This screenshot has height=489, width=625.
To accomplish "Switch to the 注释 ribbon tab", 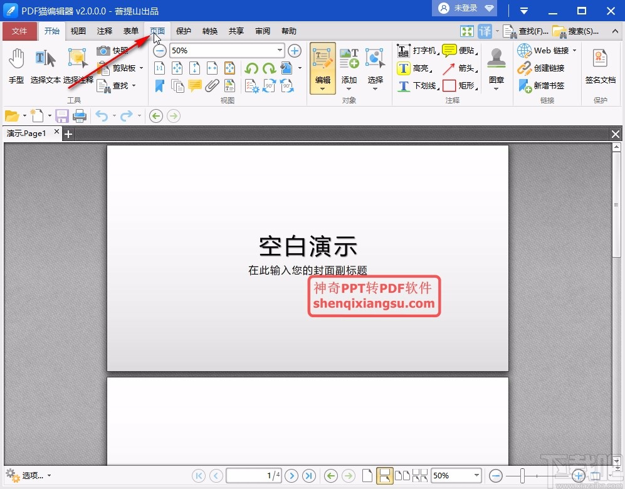I will pyautogui.click(x=105, y=30).
